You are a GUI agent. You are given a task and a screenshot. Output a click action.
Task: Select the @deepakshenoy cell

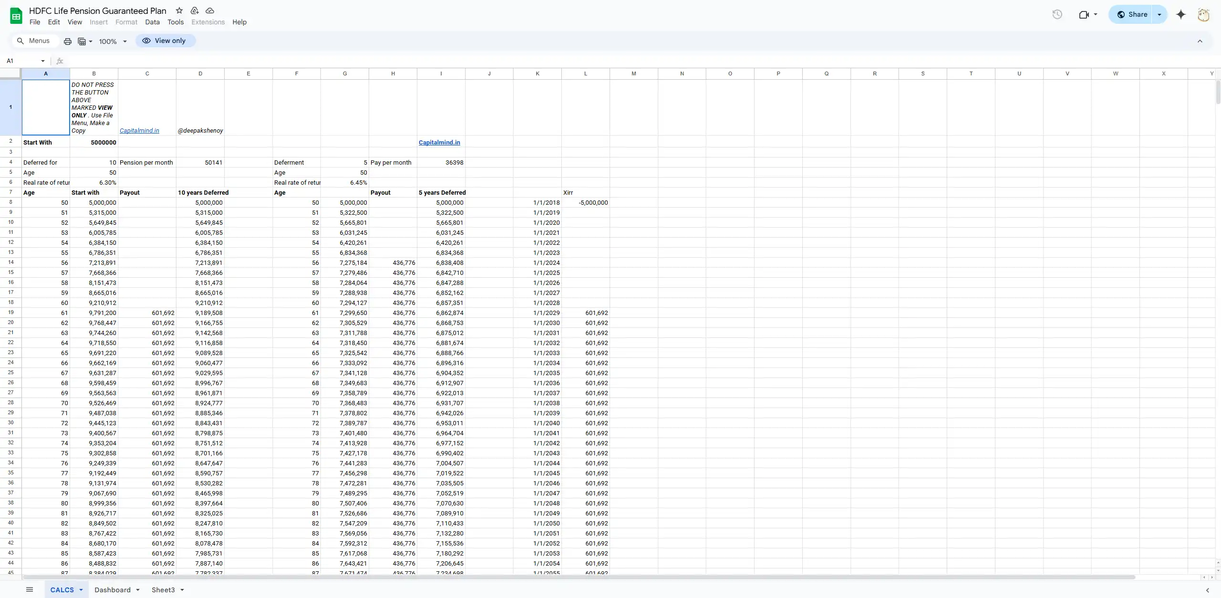pos(200,107)
